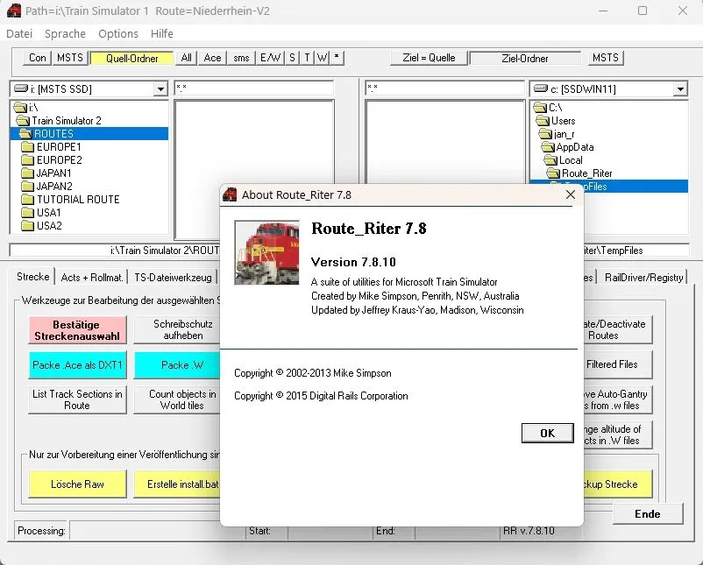Image resolution: width=703 pixels, height=565 pixels.
Task: Click Bestätige Streckenauswahl button
Action: 77,329
